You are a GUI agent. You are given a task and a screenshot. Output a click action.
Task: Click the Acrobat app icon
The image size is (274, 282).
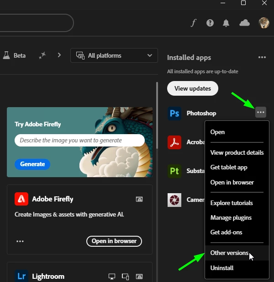(x=174, y=142)
